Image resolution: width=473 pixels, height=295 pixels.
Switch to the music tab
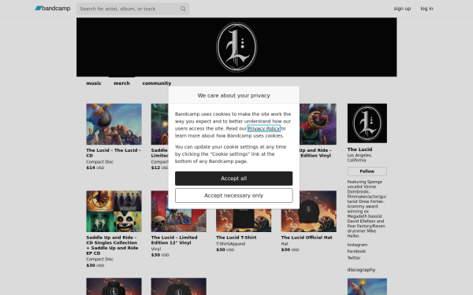coord(94,83)
